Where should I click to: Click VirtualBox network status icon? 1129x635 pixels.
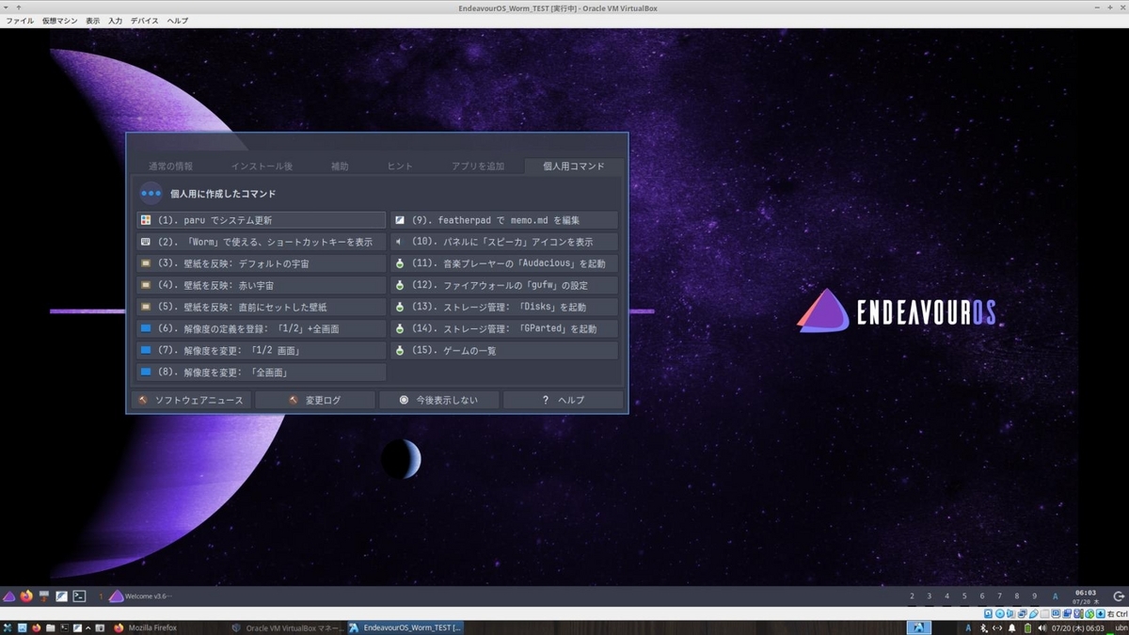point(1022,613)
